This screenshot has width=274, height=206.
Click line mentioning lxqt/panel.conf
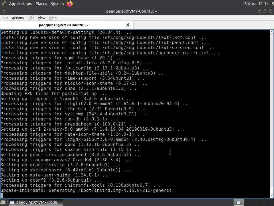(x=105, y=43)
